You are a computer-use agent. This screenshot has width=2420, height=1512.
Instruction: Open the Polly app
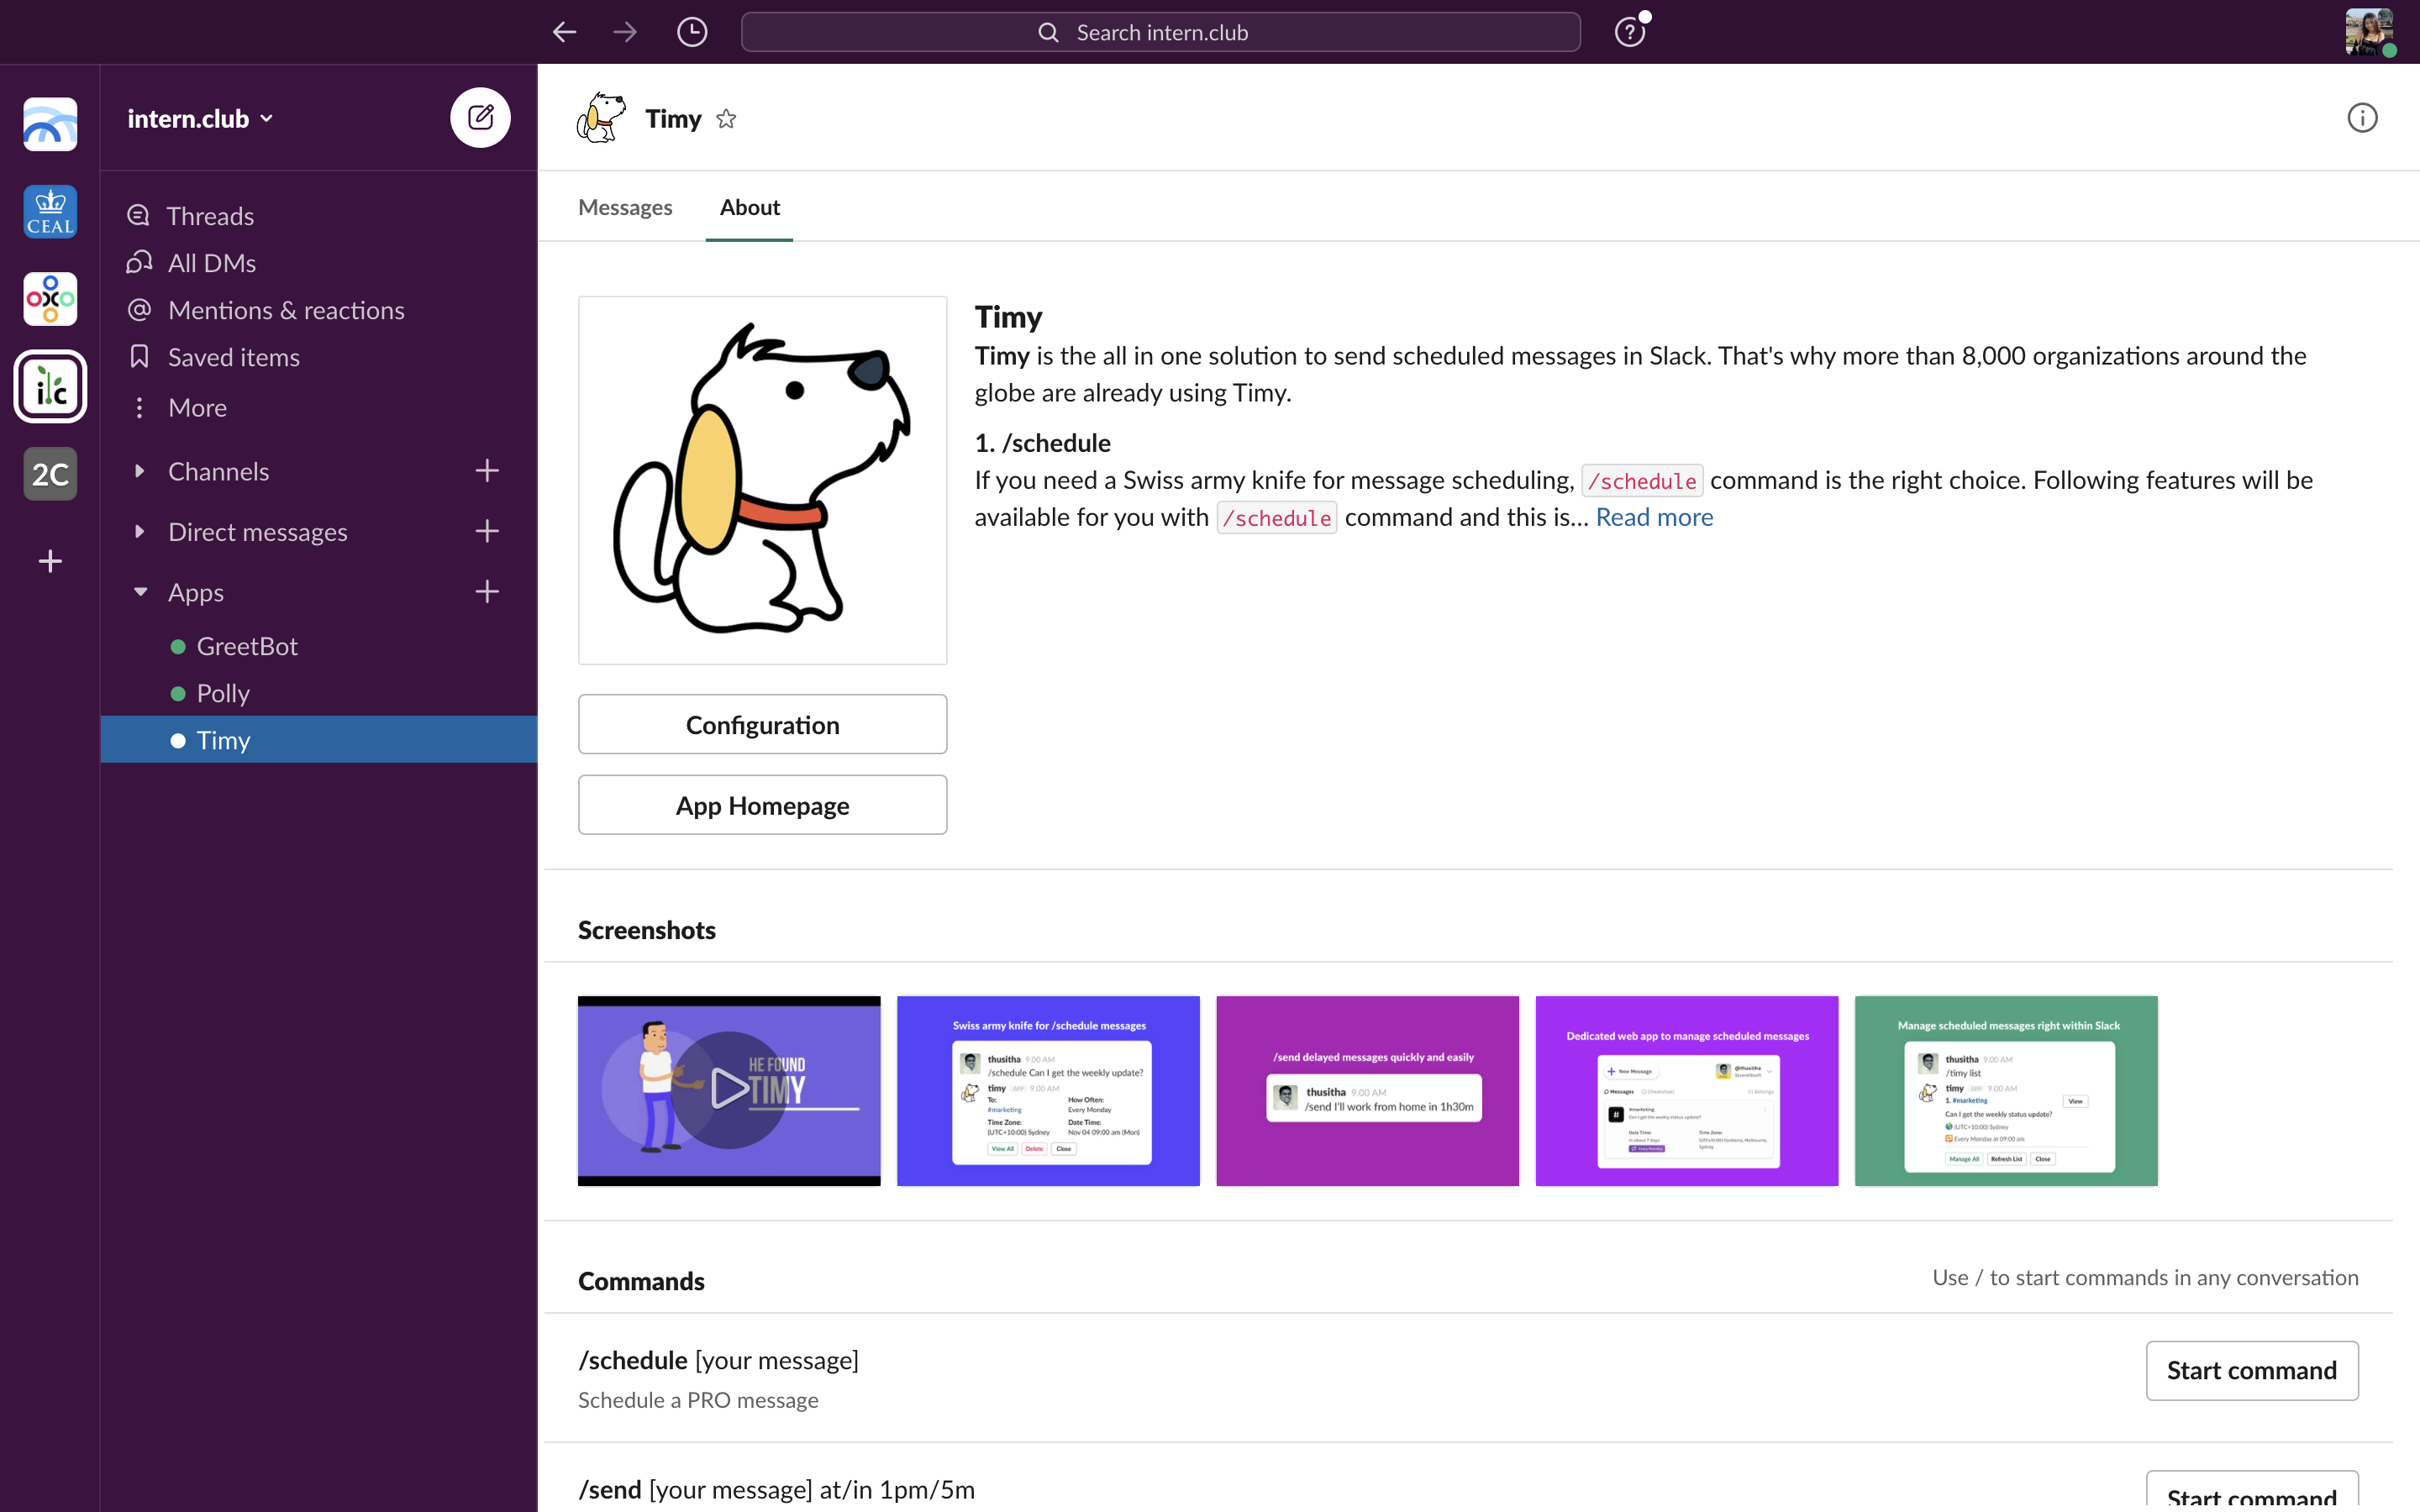coord(318,693)
